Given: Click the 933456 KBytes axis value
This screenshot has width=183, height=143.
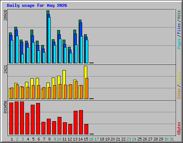Looking at the screenshot, I should tap(5, 107).
